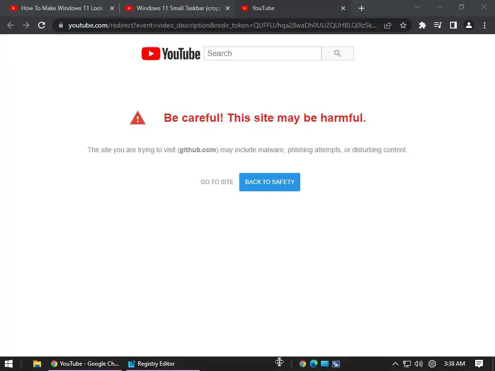Open Chrome three-dot menu
The image size is (495, 371).
484,25
